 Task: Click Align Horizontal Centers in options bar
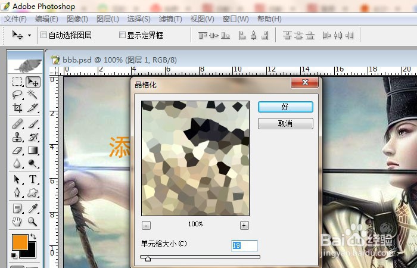pyautogui.click(x=253, y=35)
